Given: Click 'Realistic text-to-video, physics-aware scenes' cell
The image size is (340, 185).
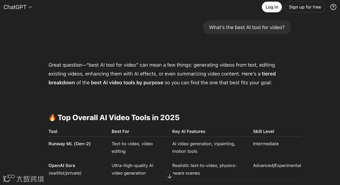Looking at the screenshot, I should (x=205, y=169).
